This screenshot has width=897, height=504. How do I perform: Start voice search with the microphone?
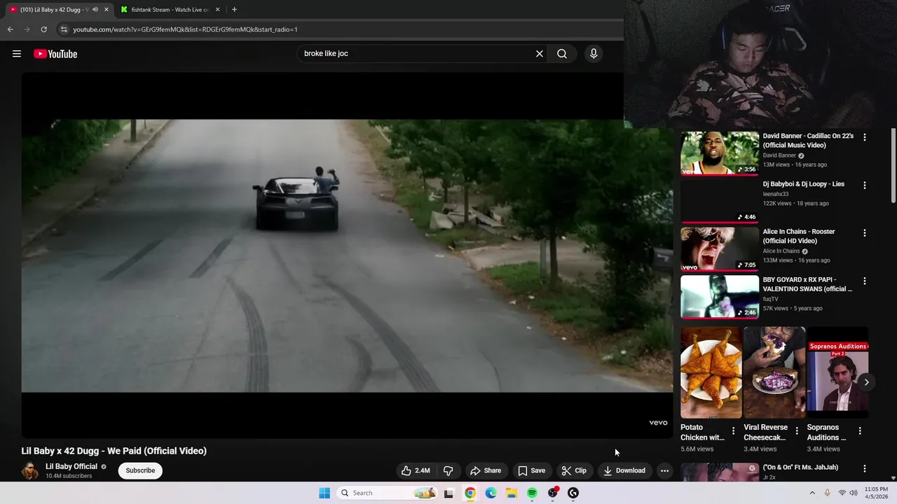coord(594,54)
